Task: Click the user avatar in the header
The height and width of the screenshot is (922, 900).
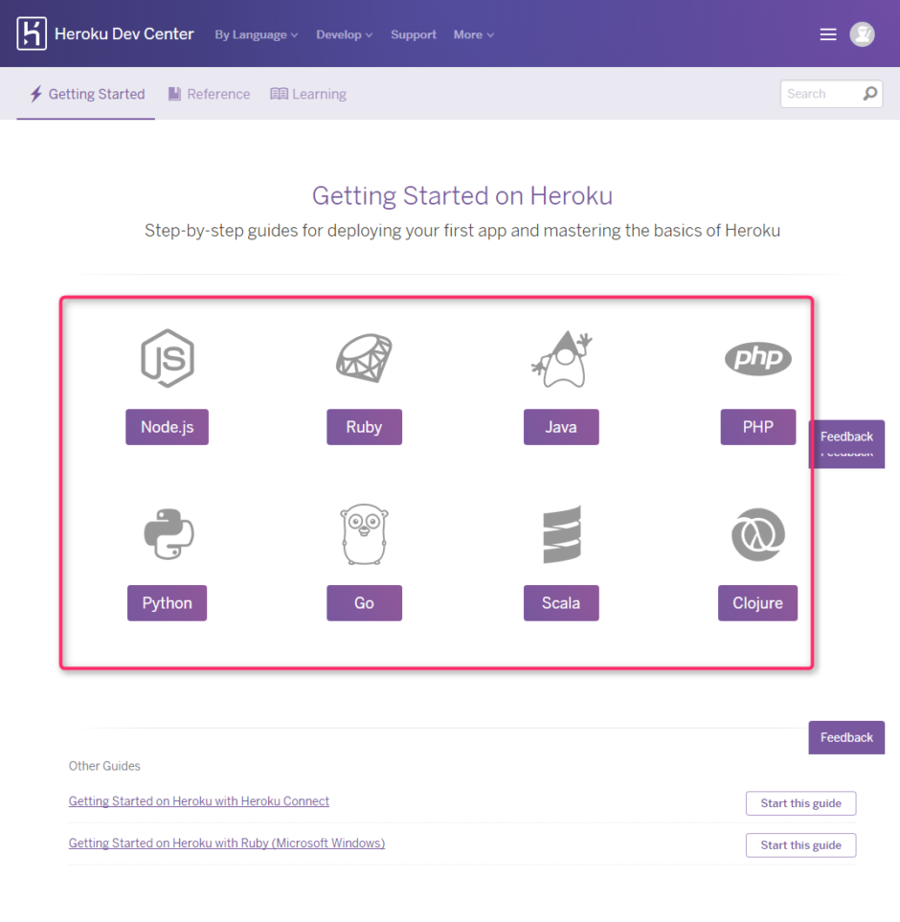Action: pos(861,34)
